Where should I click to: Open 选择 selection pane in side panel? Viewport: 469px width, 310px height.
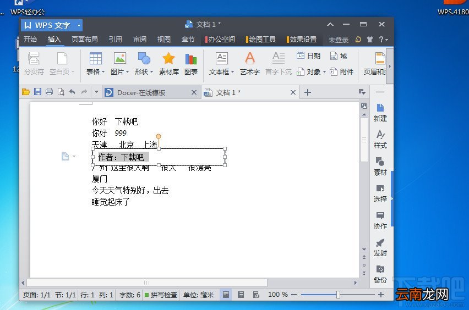click(x=380, y=193)
